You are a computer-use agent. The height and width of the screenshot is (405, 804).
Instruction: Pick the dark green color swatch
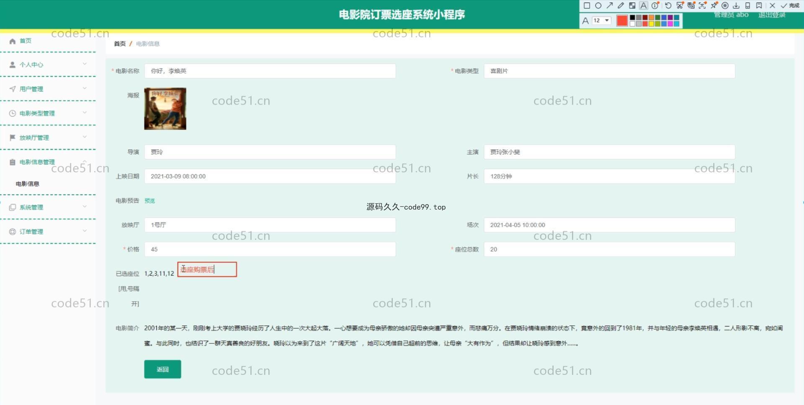click(657, 18)
